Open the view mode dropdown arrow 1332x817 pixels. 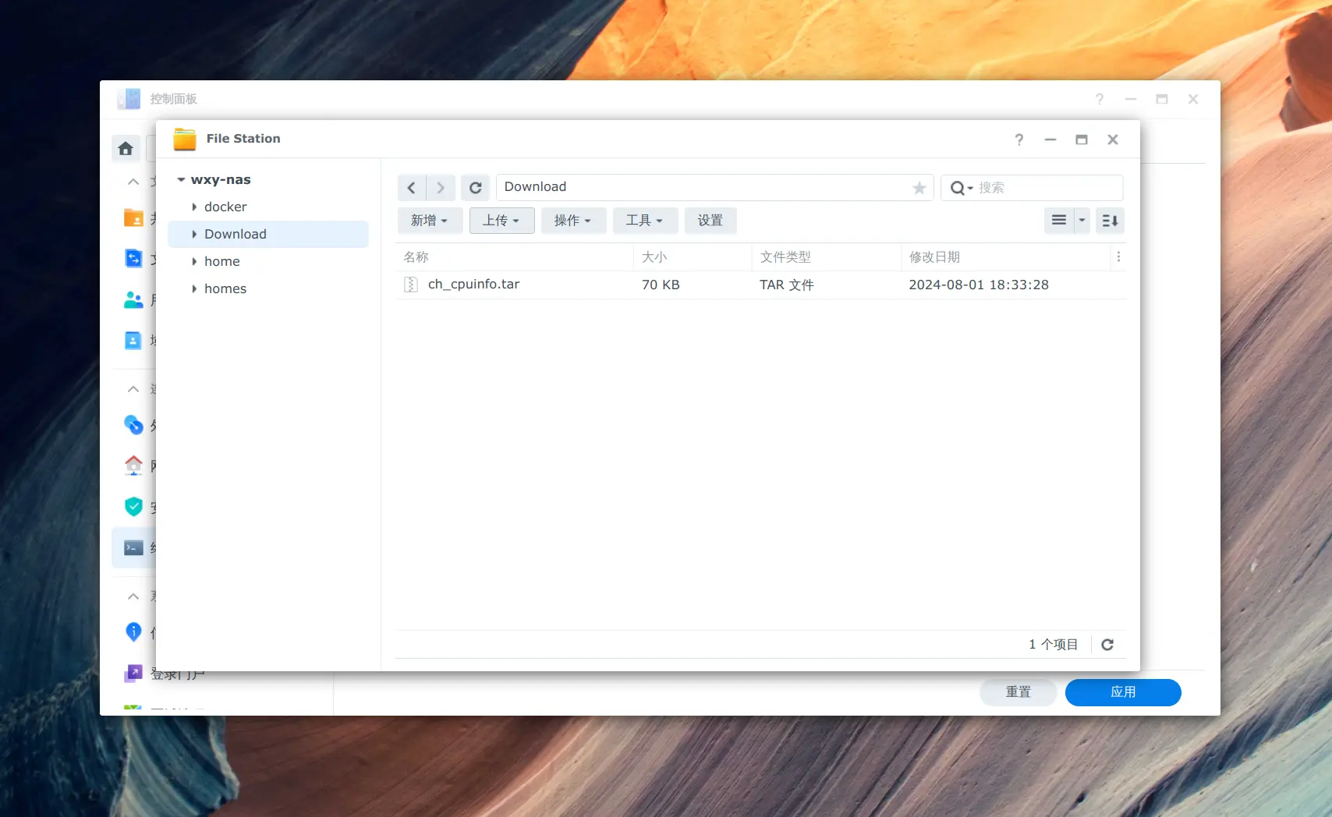coord(1082,221)
